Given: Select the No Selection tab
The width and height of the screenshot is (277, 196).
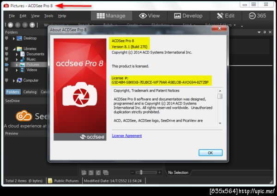Looking at the screenshot, I should 178,172.
